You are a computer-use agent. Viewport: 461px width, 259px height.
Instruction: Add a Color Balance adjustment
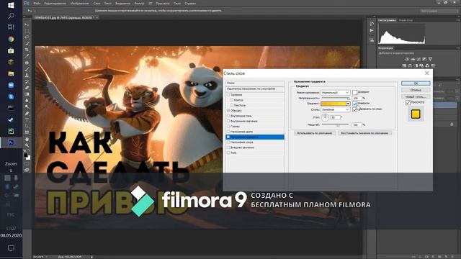(x=410, y=65)
